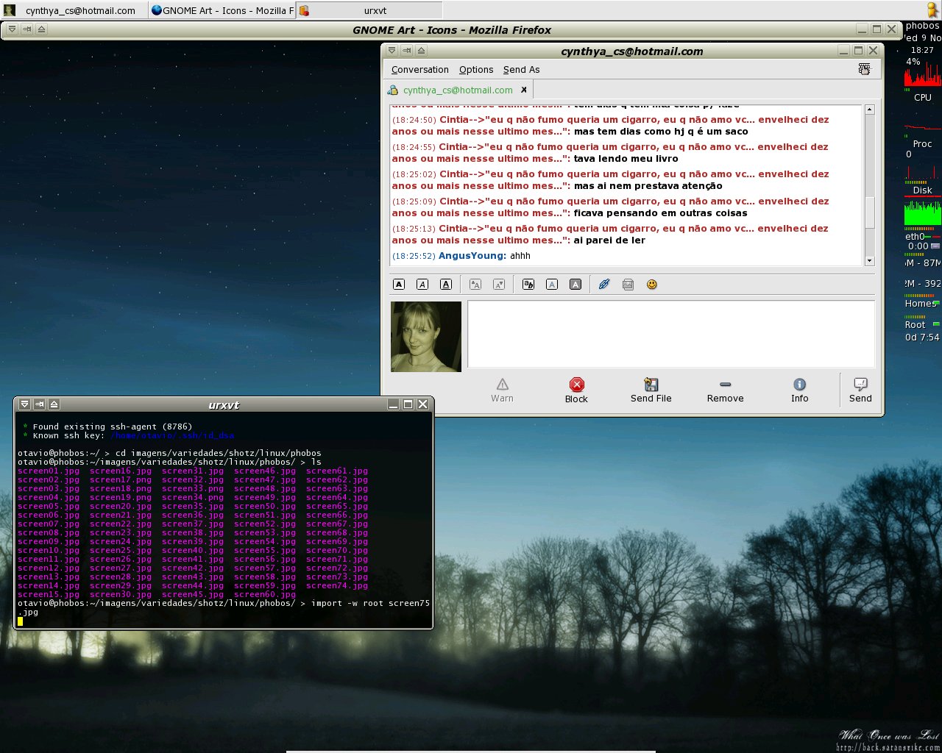Viewport: 942px width, 753px height.
Task: Shade the chat window titlebar
Action: coord(421,51)
